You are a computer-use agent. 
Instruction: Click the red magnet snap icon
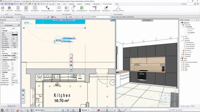click(17, 110)
